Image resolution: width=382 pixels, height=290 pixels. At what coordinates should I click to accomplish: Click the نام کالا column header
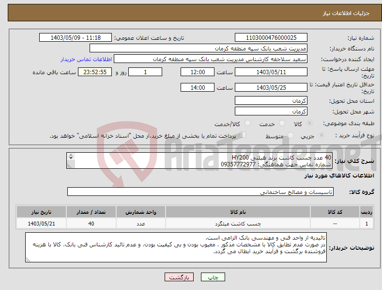pos(238,212)
